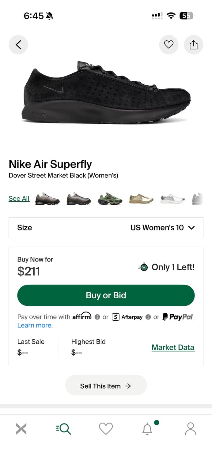Favorite this shoe with the top heart icon
The image size is (212, 459).
169,45
